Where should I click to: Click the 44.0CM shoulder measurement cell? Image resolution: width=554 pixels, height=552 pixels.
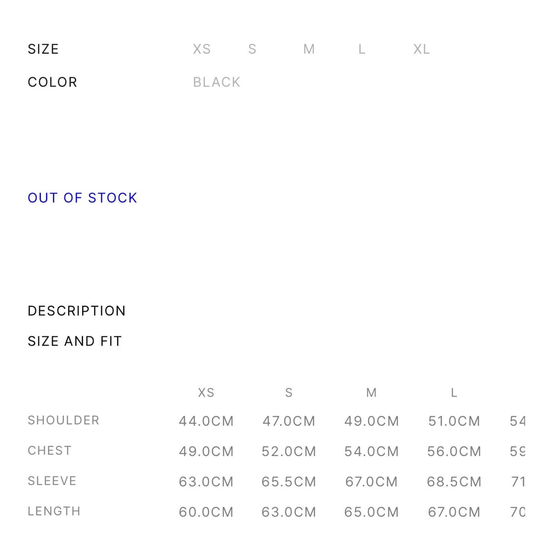(206, 422)
